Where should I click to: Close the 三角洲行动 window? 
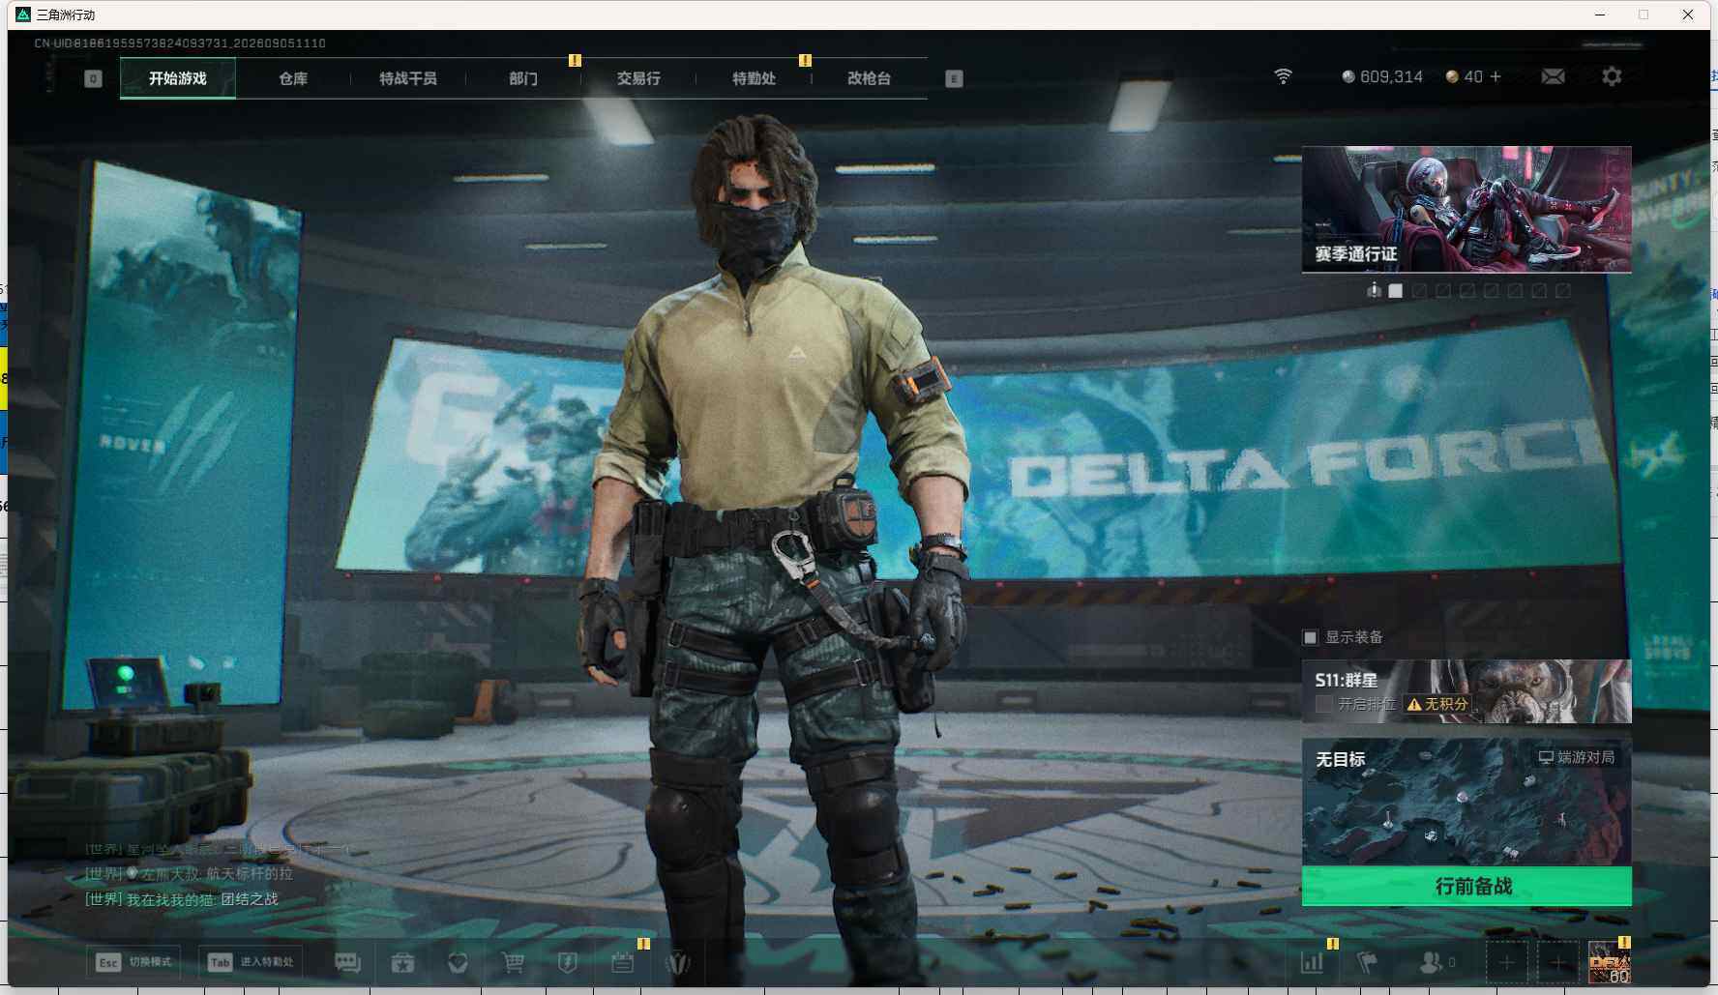pyautogui.click(x=1688, y=15)
